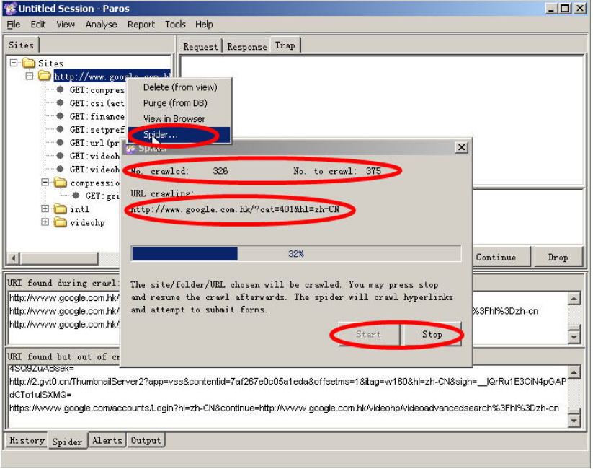
Task: Click the folder icon beside the google.com.hk node
Action: (45, 76)
